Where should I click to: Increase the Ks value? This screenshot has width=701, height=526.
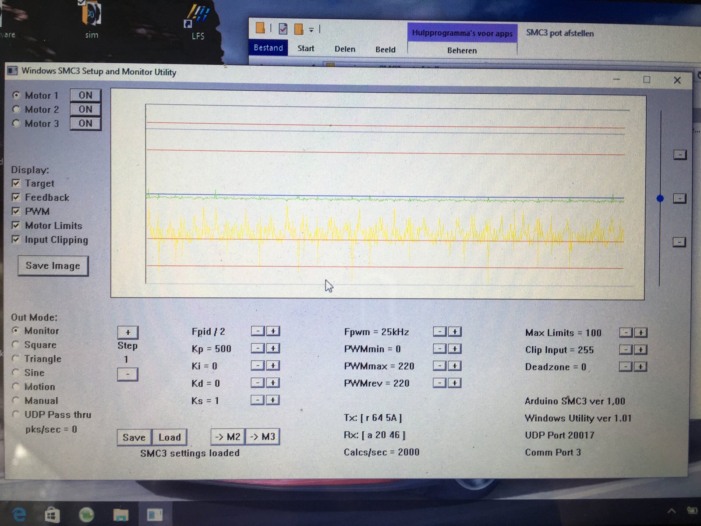pos(273,400)
